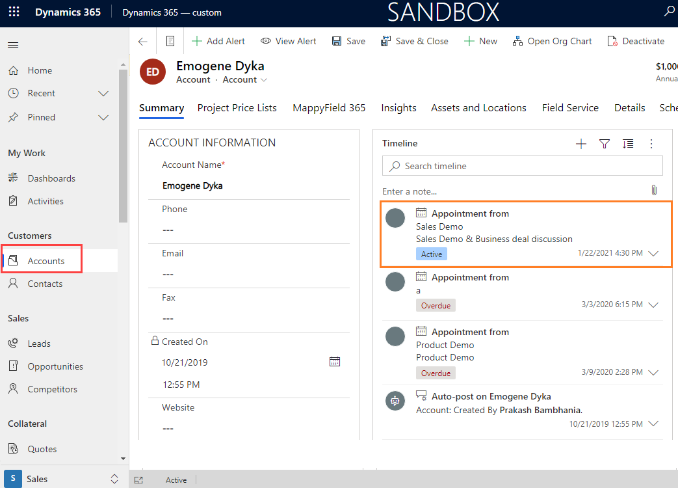678x488 pixels.
Task: Expand the Pinned navigation section
Action: tap(103, 118)
